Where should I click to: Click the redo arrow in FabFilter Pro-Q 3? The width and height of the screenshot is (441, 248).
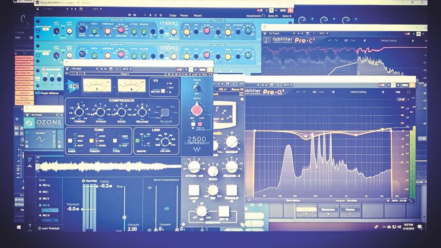305,92
